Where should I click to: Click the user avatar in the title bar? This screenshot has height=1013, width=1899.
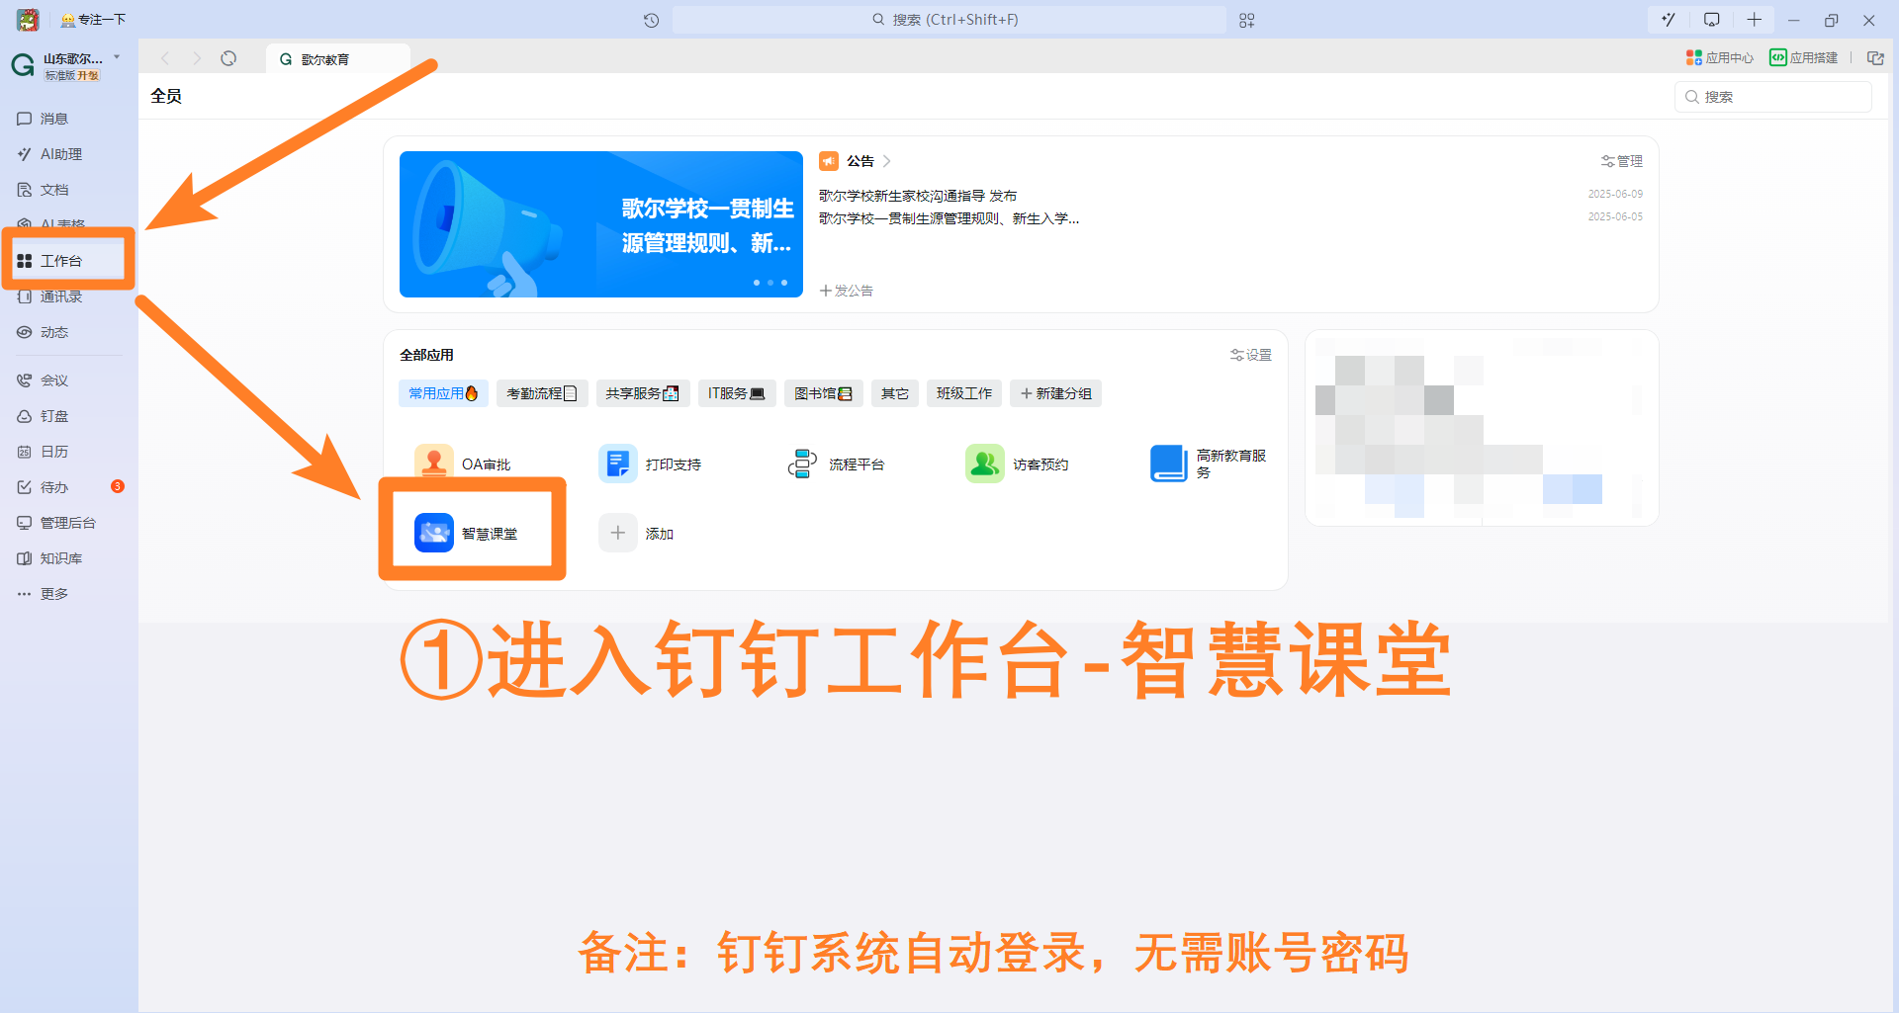[x=28, y=19]
